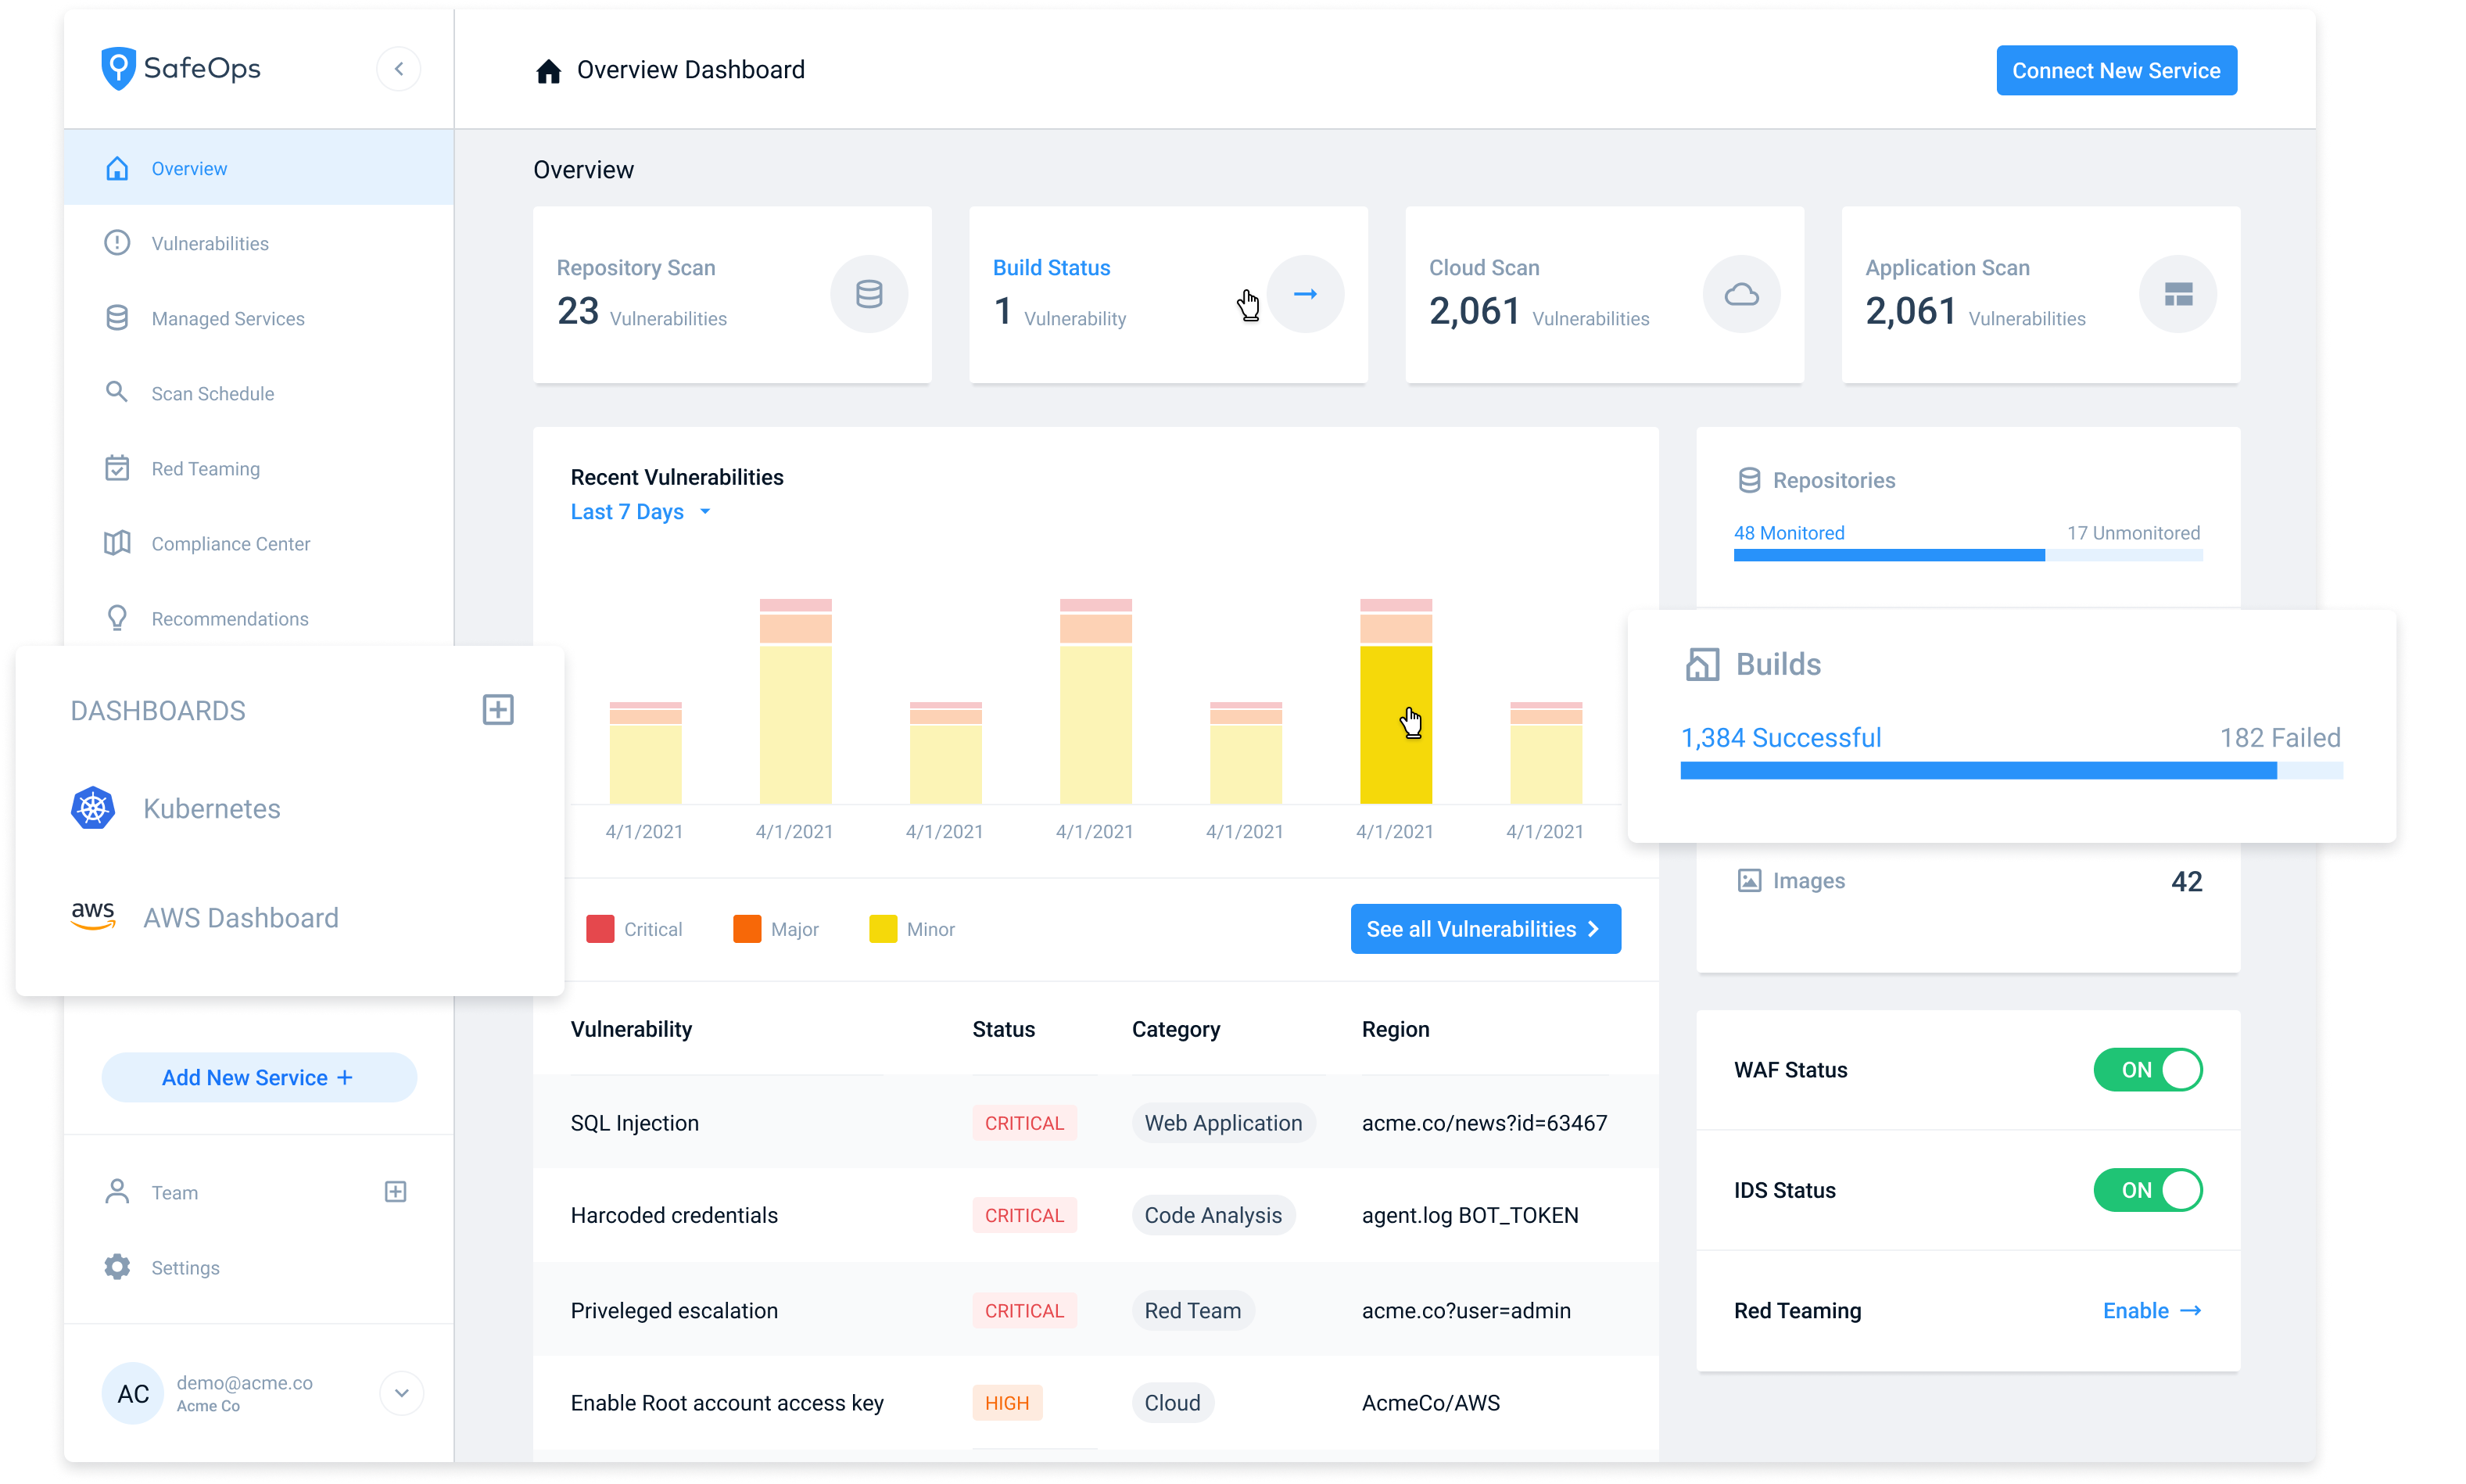Click the Recommendations lightbulb icon
This screenshot has height=1484, width=2466.
117,618
